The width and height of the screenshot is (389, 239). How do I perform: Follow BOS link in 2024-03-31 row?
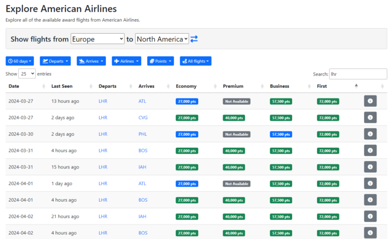point(143,150)
